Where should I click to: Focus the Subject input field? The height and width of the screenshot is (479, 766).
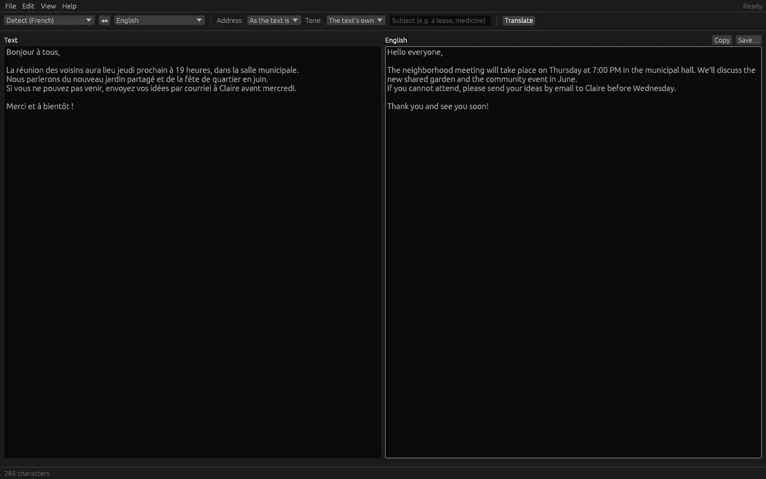click(x=440, y=20)
